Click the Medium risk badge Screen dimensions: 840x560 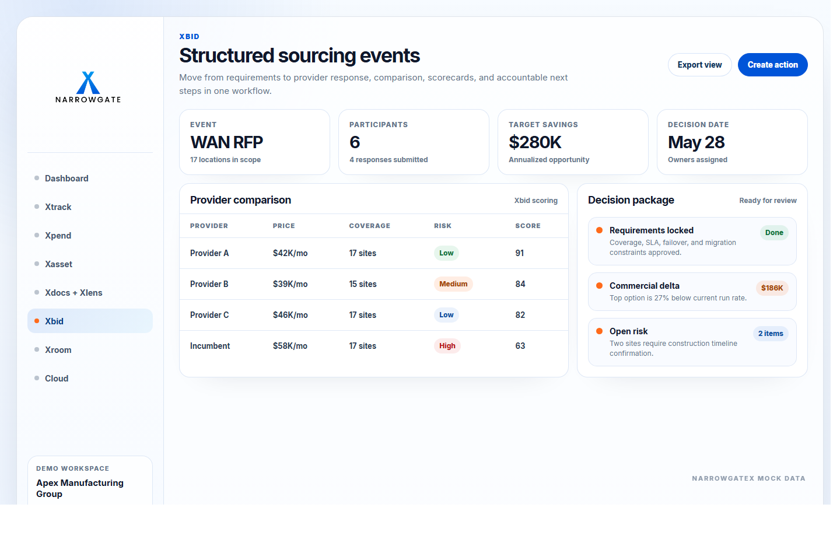pos(453,284)
